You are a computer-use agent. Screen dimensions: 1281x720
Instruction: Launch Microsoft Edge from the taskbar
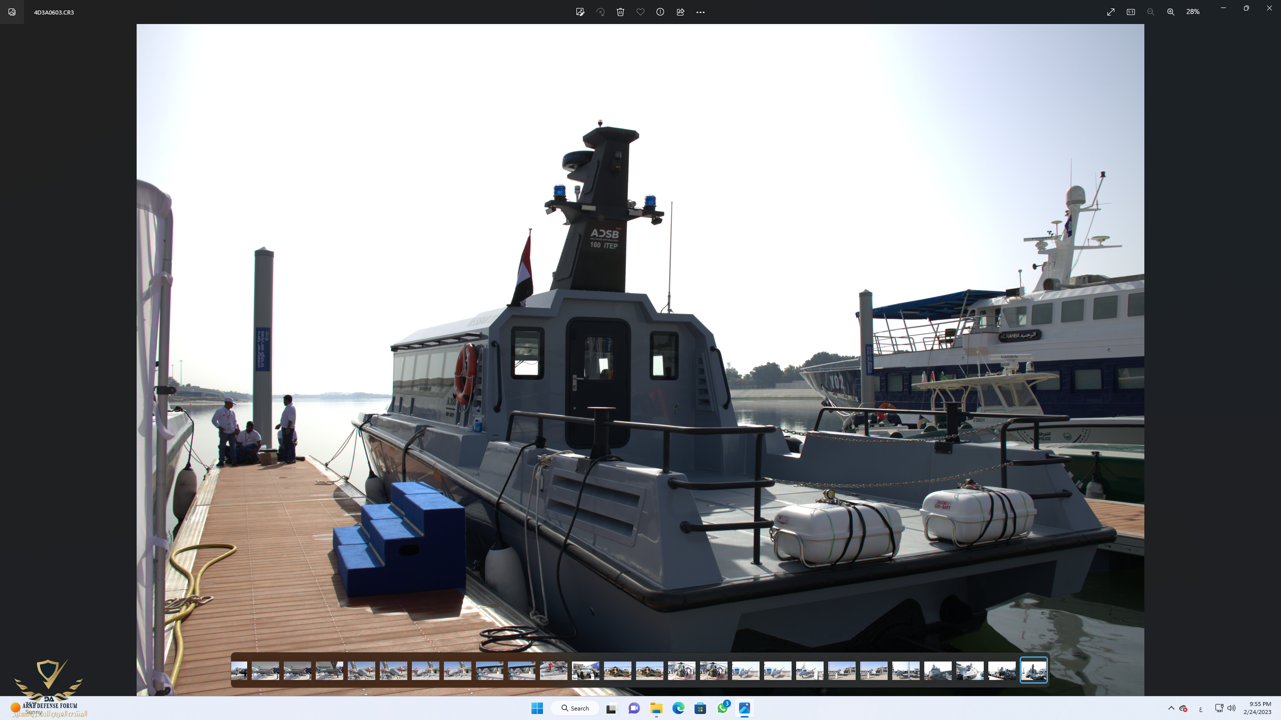point(679,708)
